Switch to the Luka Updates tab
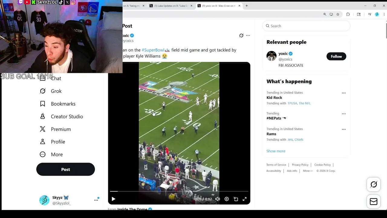Viewport: 387px width, 218px height. 171,6
